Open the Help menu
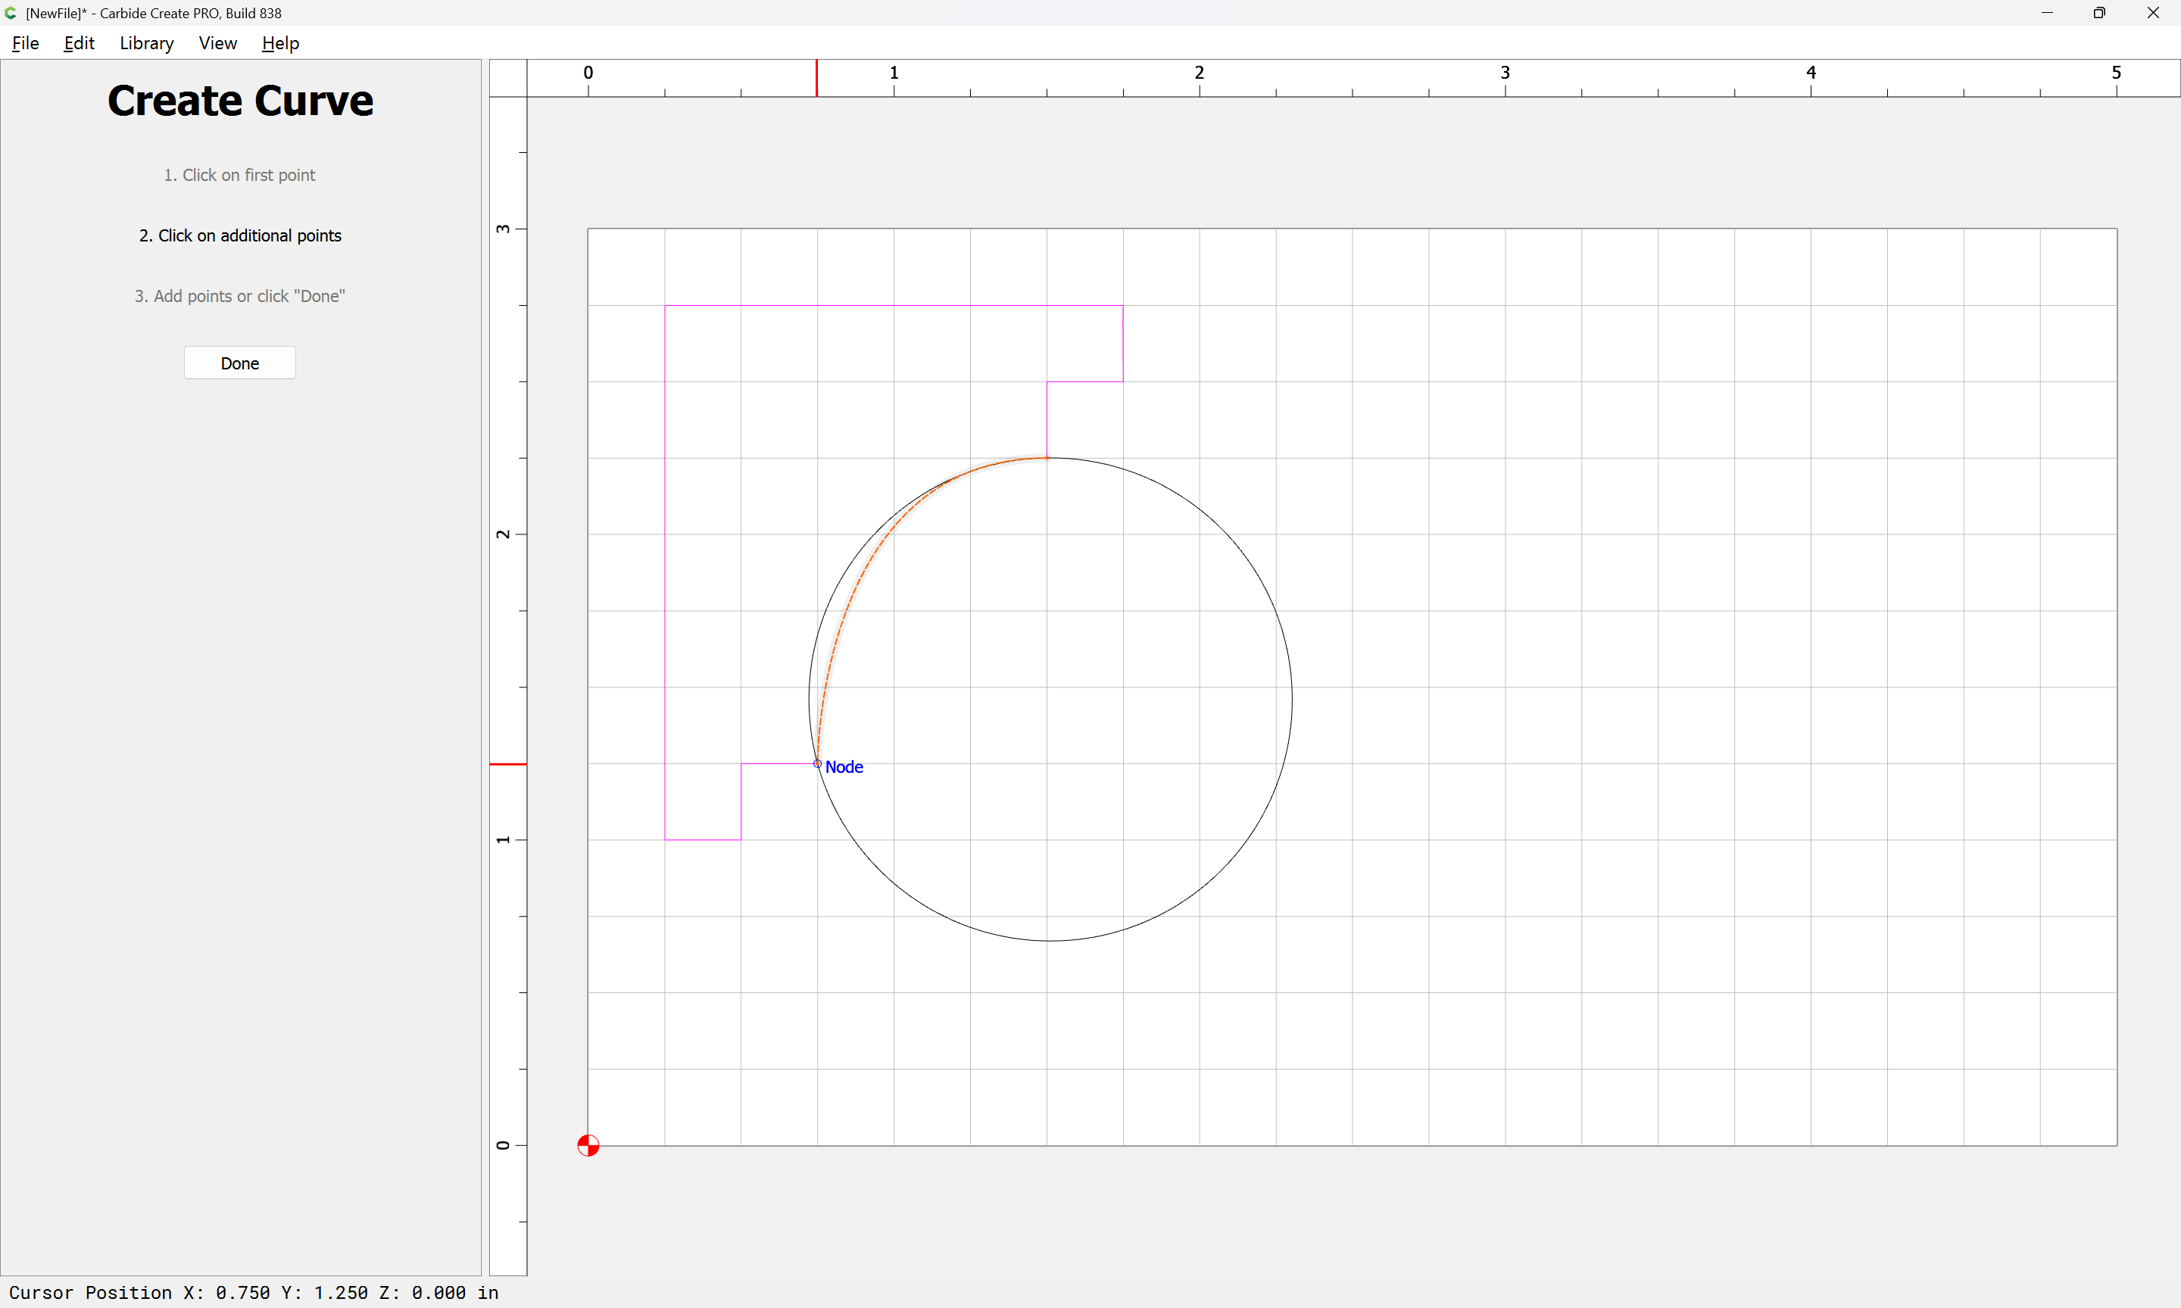Screen dimensions: 2181x1308 [x=280, y=43]
